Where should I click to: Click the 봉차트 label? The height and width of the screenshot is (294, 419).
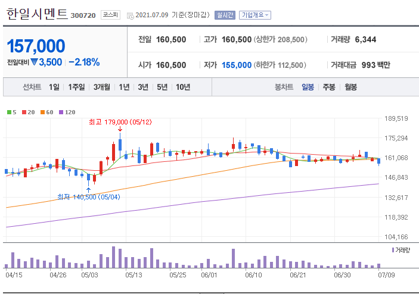click(x=284, y=87)
